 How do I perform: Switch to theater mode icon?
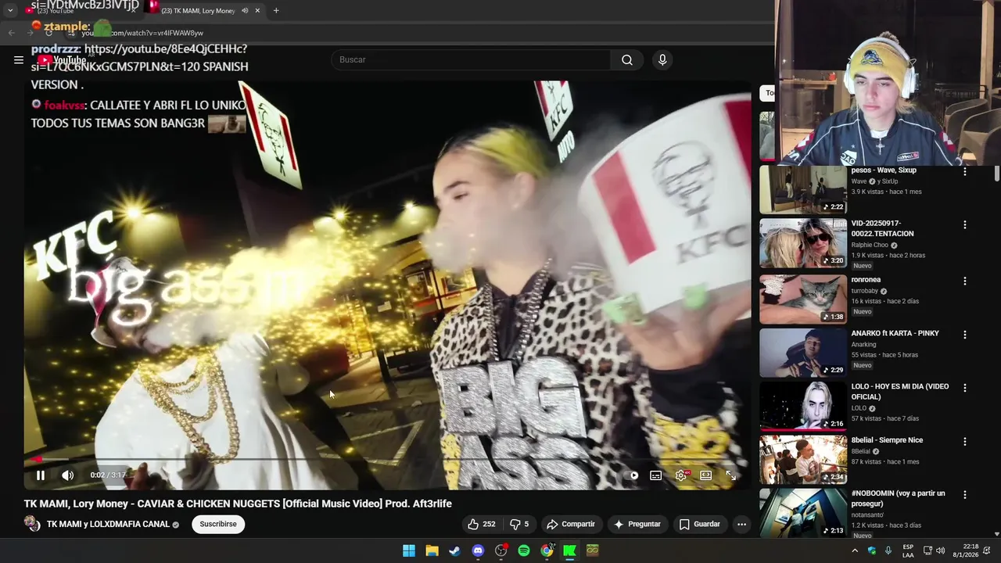tap(706, 475)
